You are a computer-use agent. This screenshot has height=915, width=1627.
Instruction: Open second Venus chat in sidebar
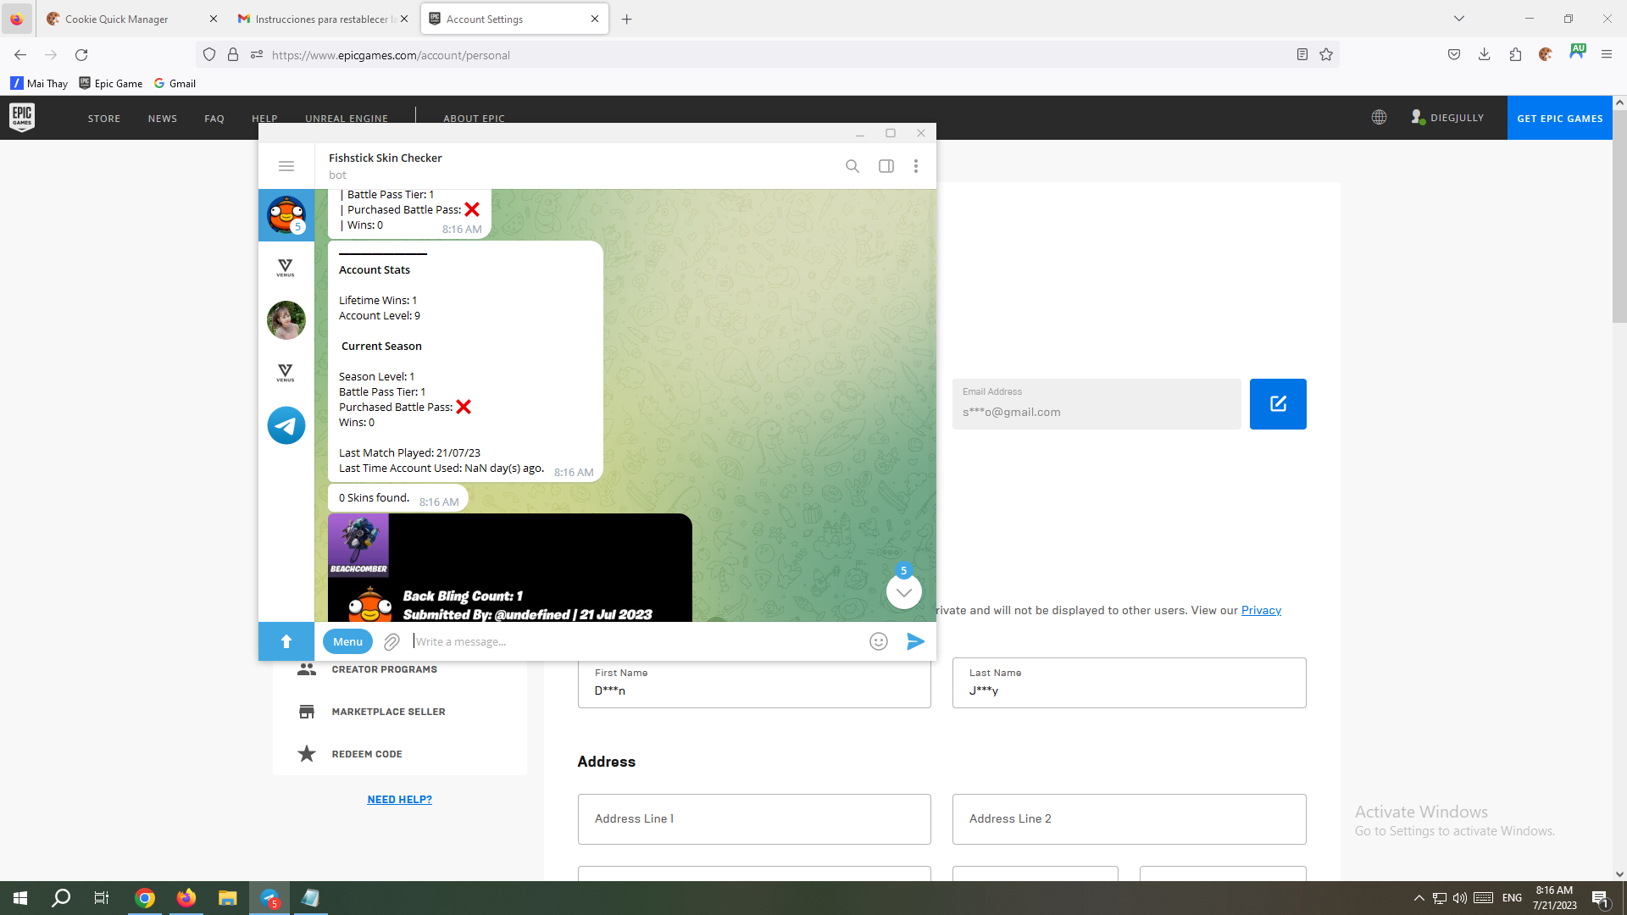[286, 373]
